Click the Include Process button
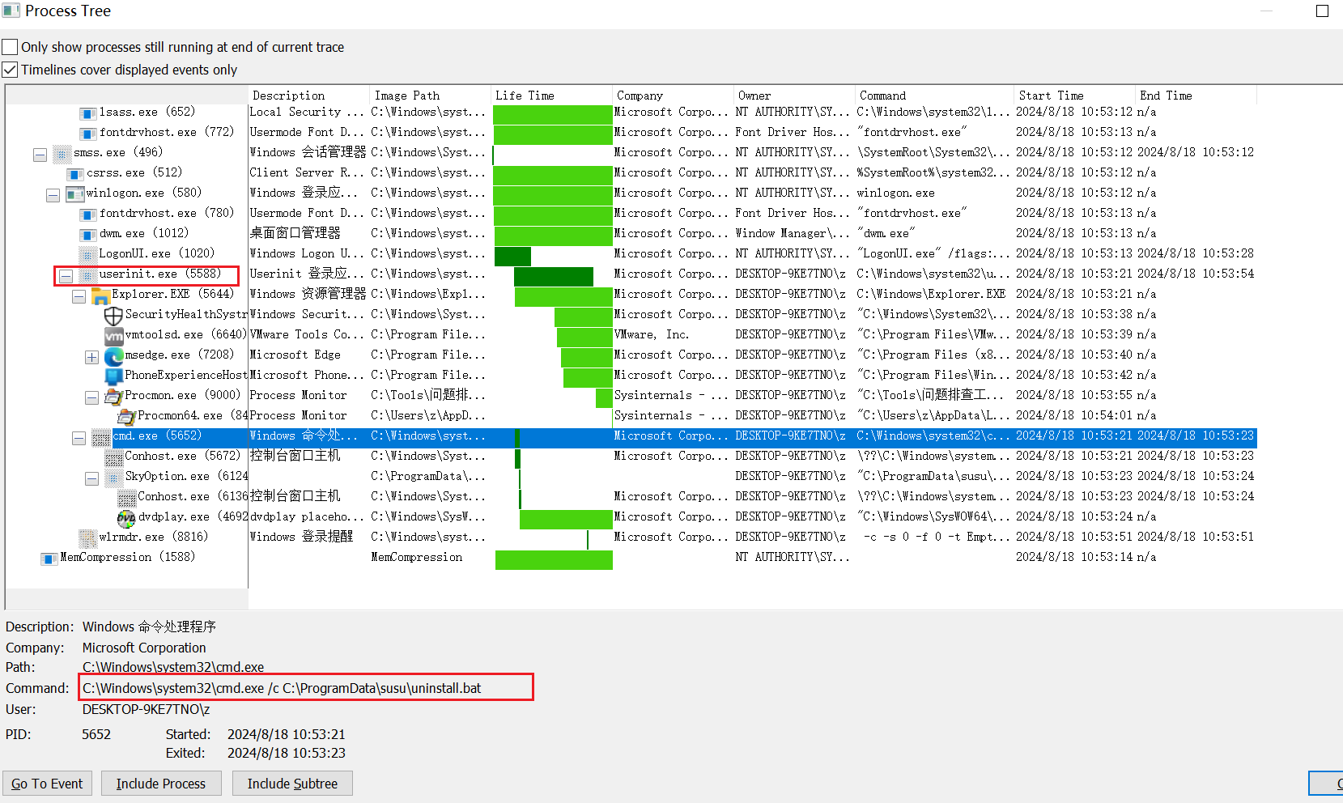The height and width of the screenshot is (803, 1343). [x=161, y=784]
